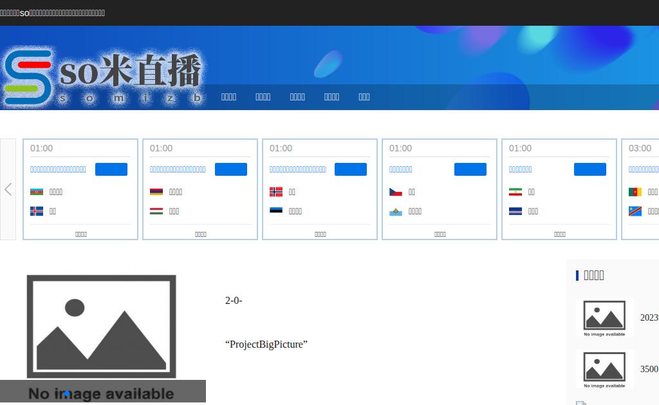Click blue button in Czech vs San Marino card
This screenshot has height=405, width=659.
(470, 169)
